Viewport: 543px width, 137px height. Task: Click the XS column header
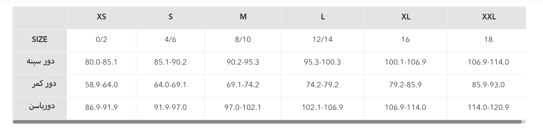coord(101,17)
